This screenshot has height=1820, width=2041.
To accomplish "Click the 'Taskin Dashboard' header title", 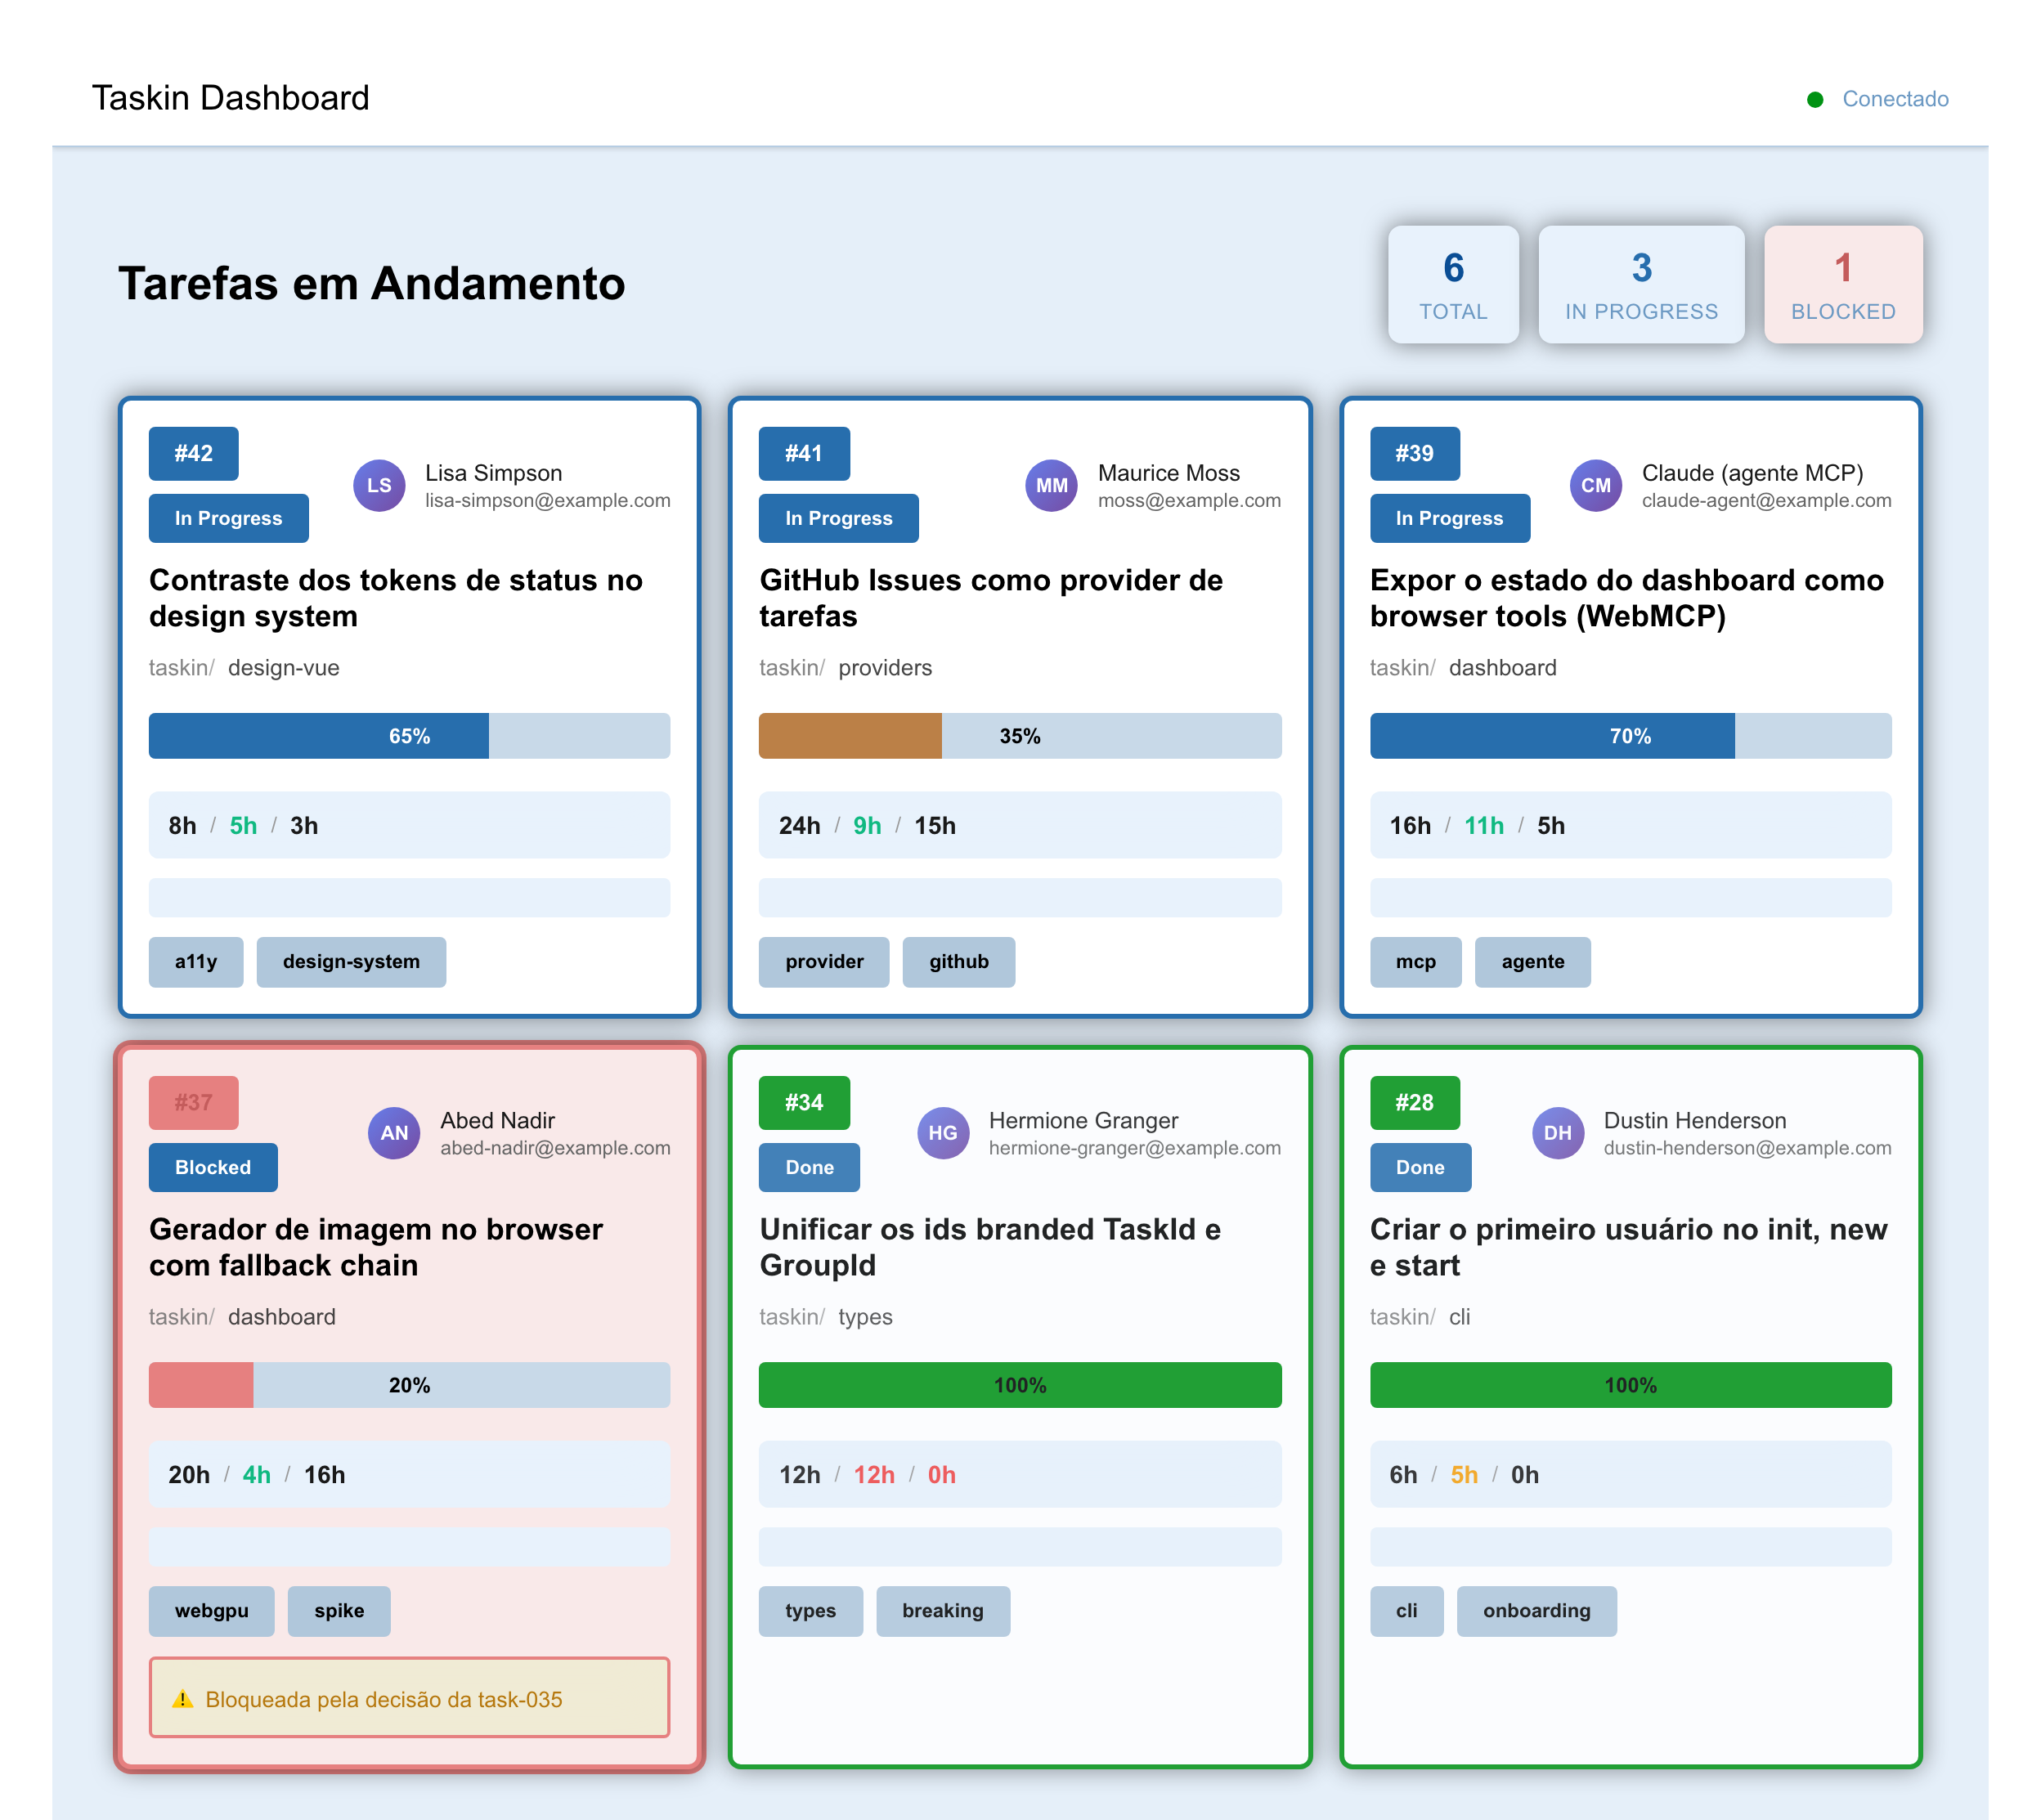I will tap(231, 98).
